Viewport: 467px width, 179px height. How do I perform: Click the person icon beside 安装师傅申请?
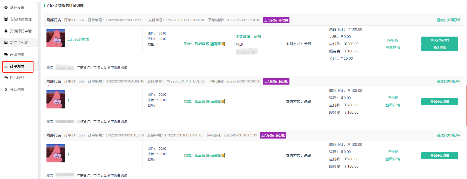[6, 31]
